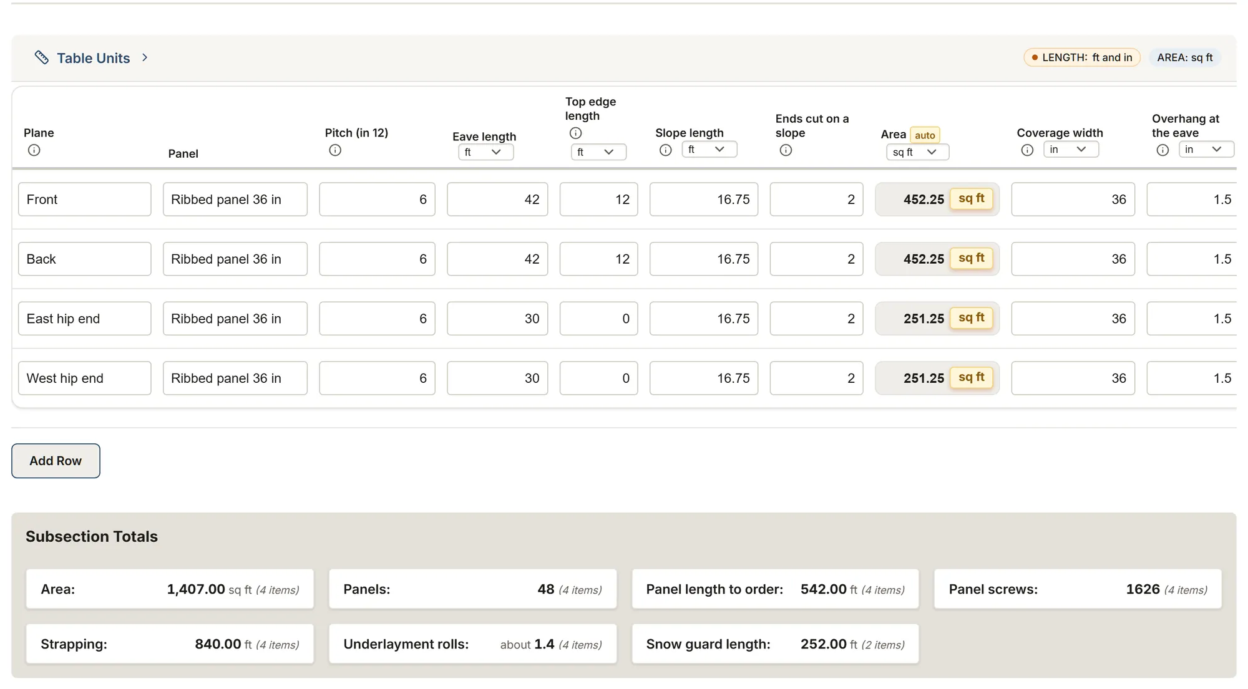Click the sq ft tag in East hip end row
The height and width of the screenshot is (689, 1248).
[x=972, y=317]
